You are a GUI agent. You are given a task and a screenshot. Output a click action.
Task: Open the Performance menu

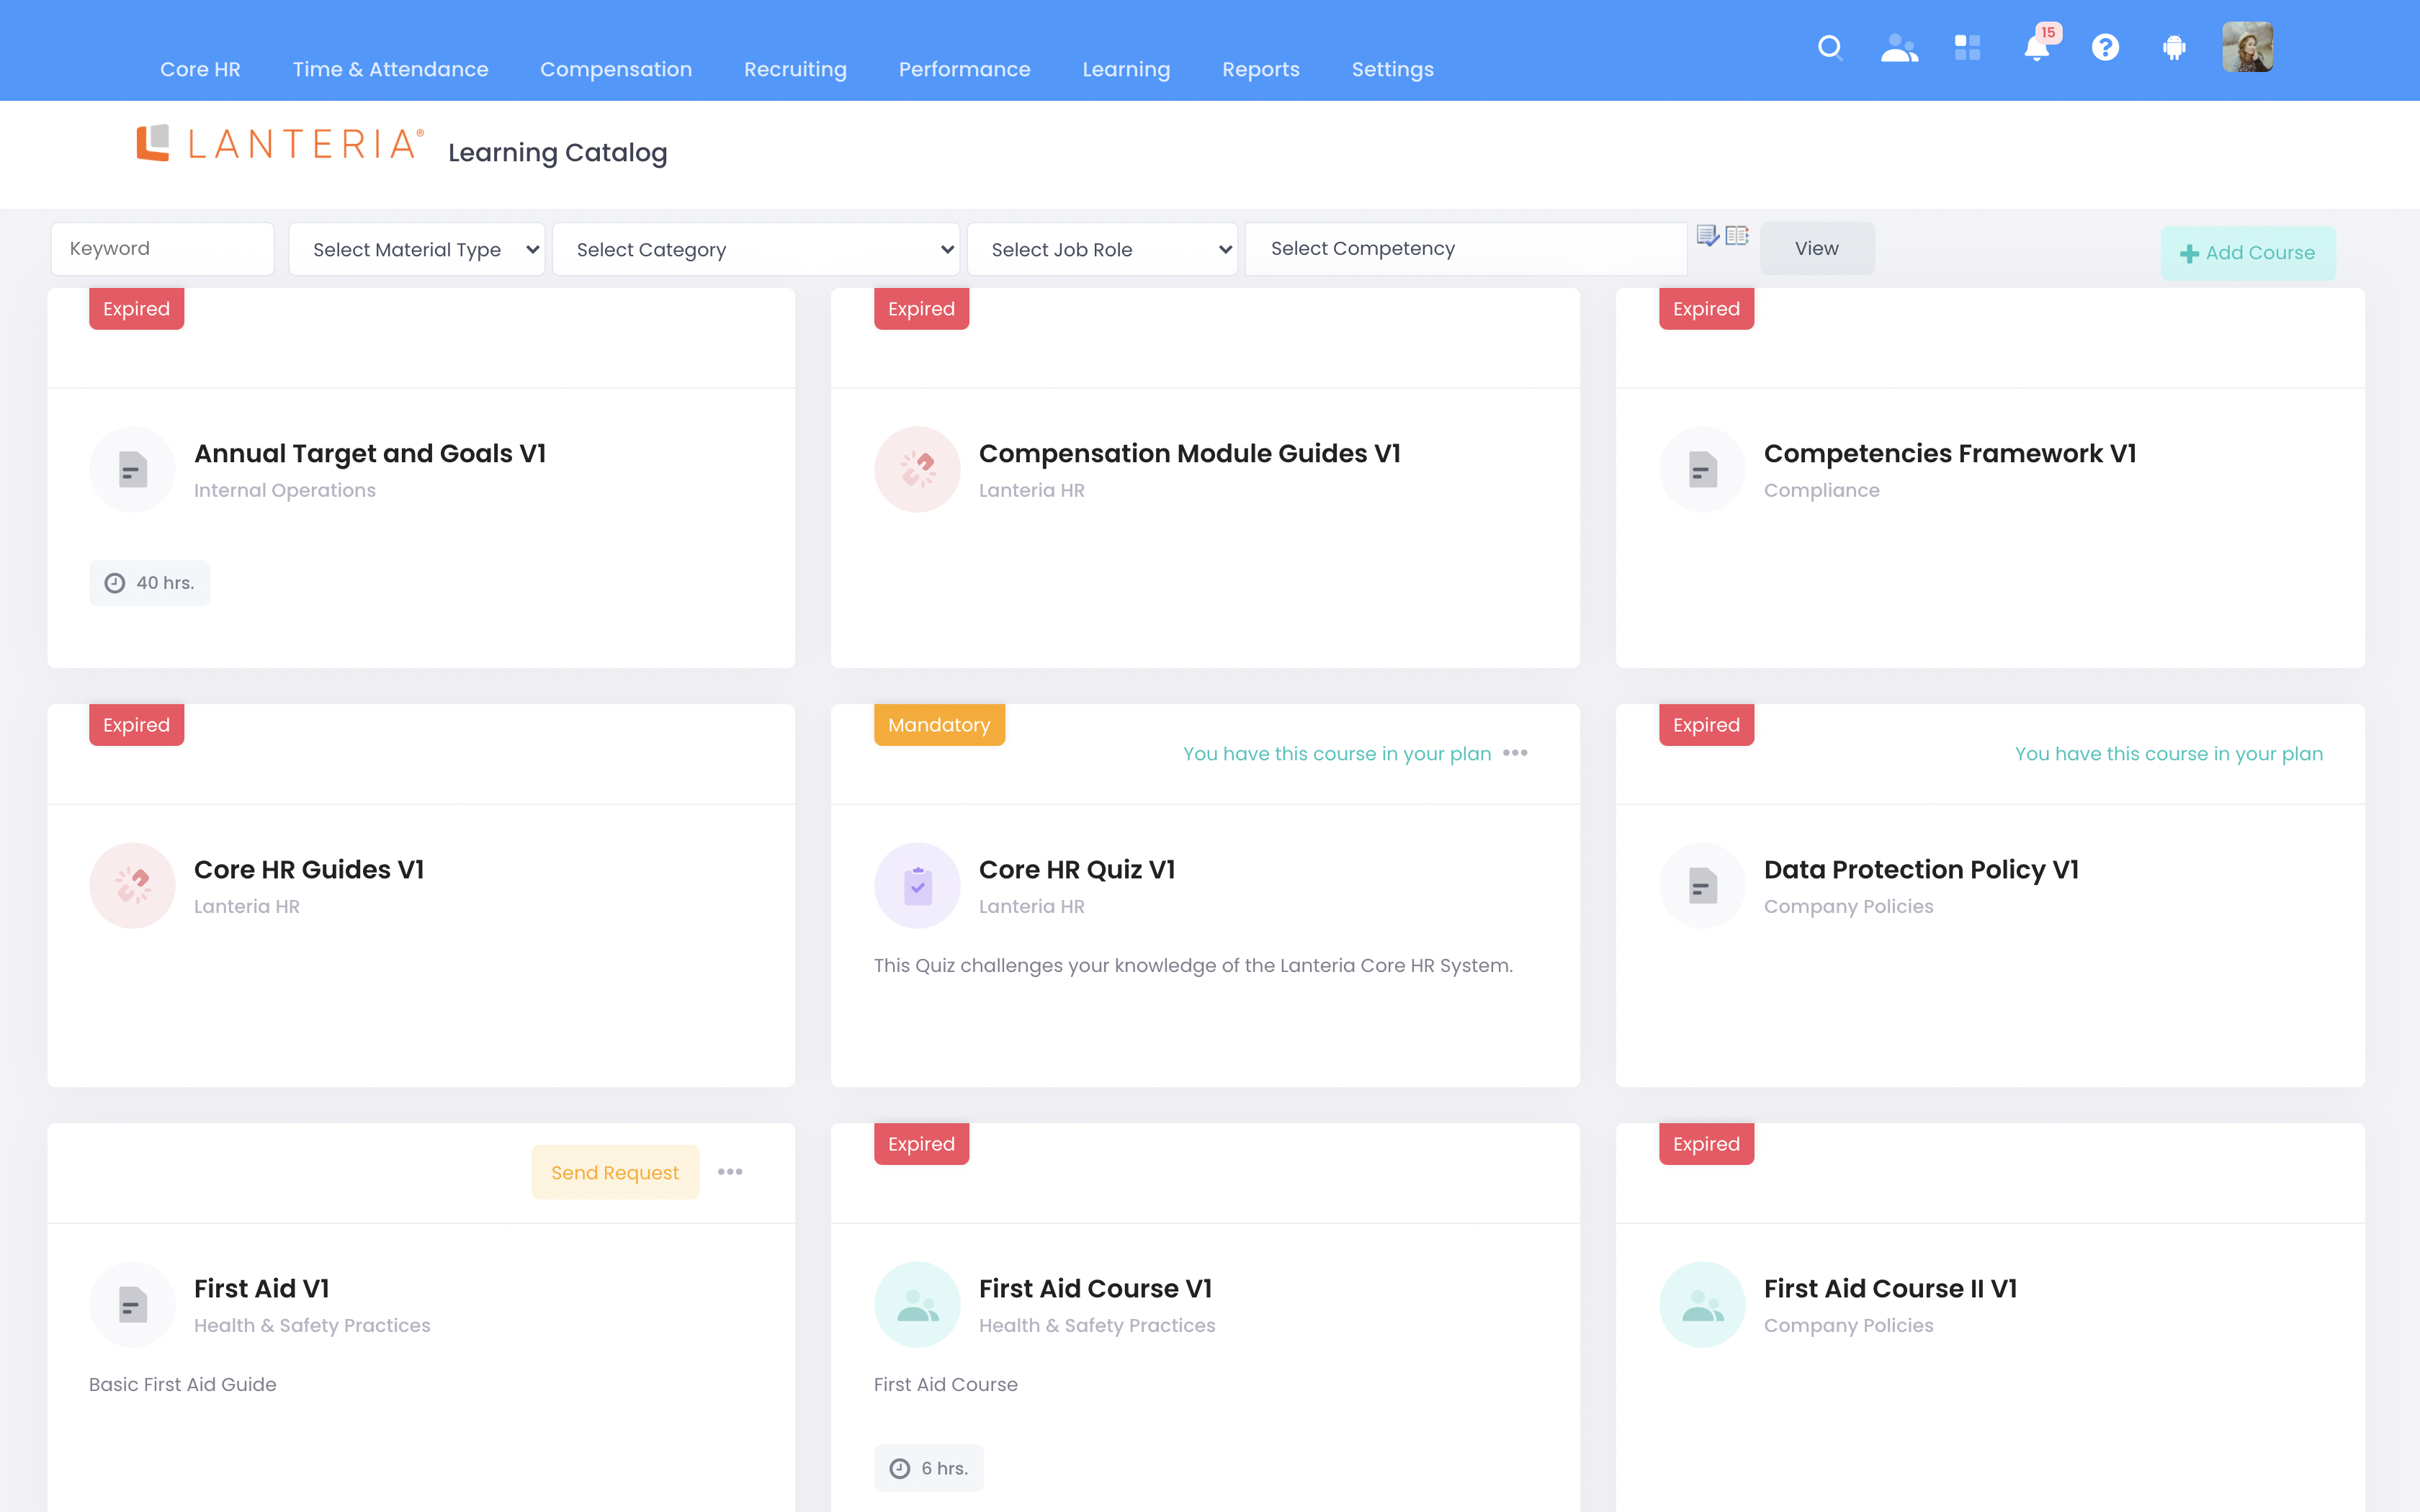[x=964, y=69]
